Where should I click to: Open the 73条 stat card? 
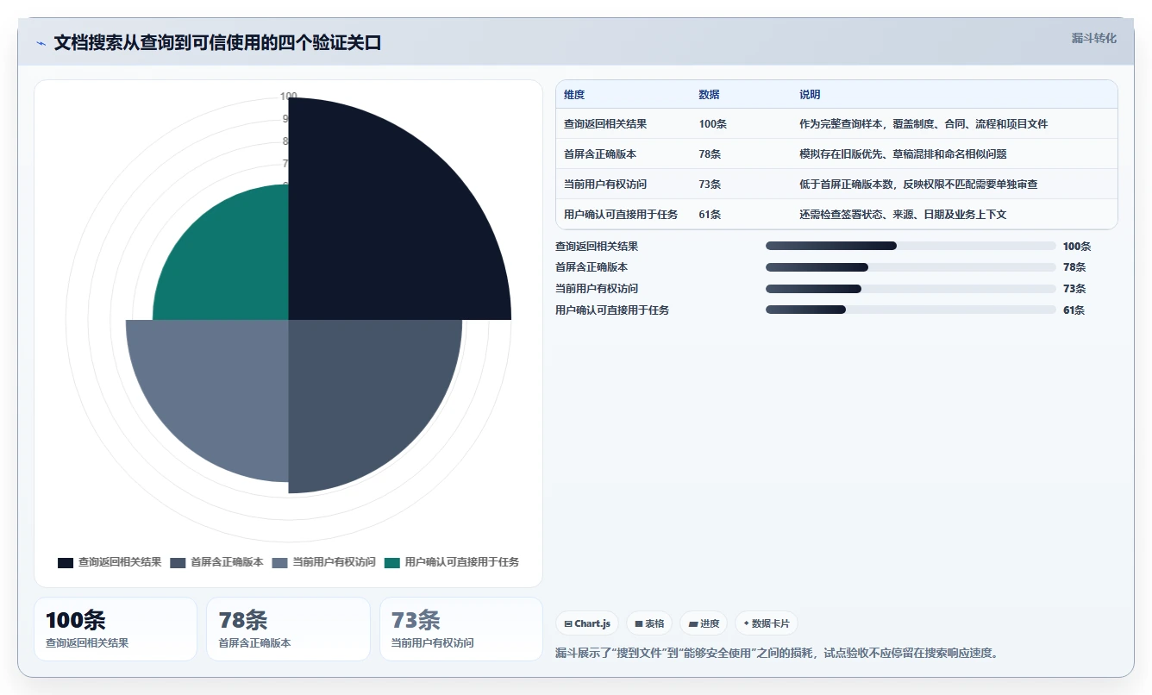(x=461, y=629)
